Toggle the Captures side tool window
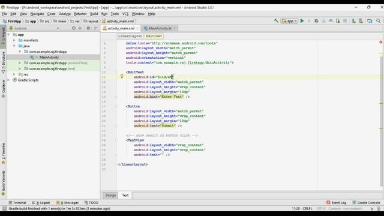This screenshot has height=216, width=384. point(3,89)
